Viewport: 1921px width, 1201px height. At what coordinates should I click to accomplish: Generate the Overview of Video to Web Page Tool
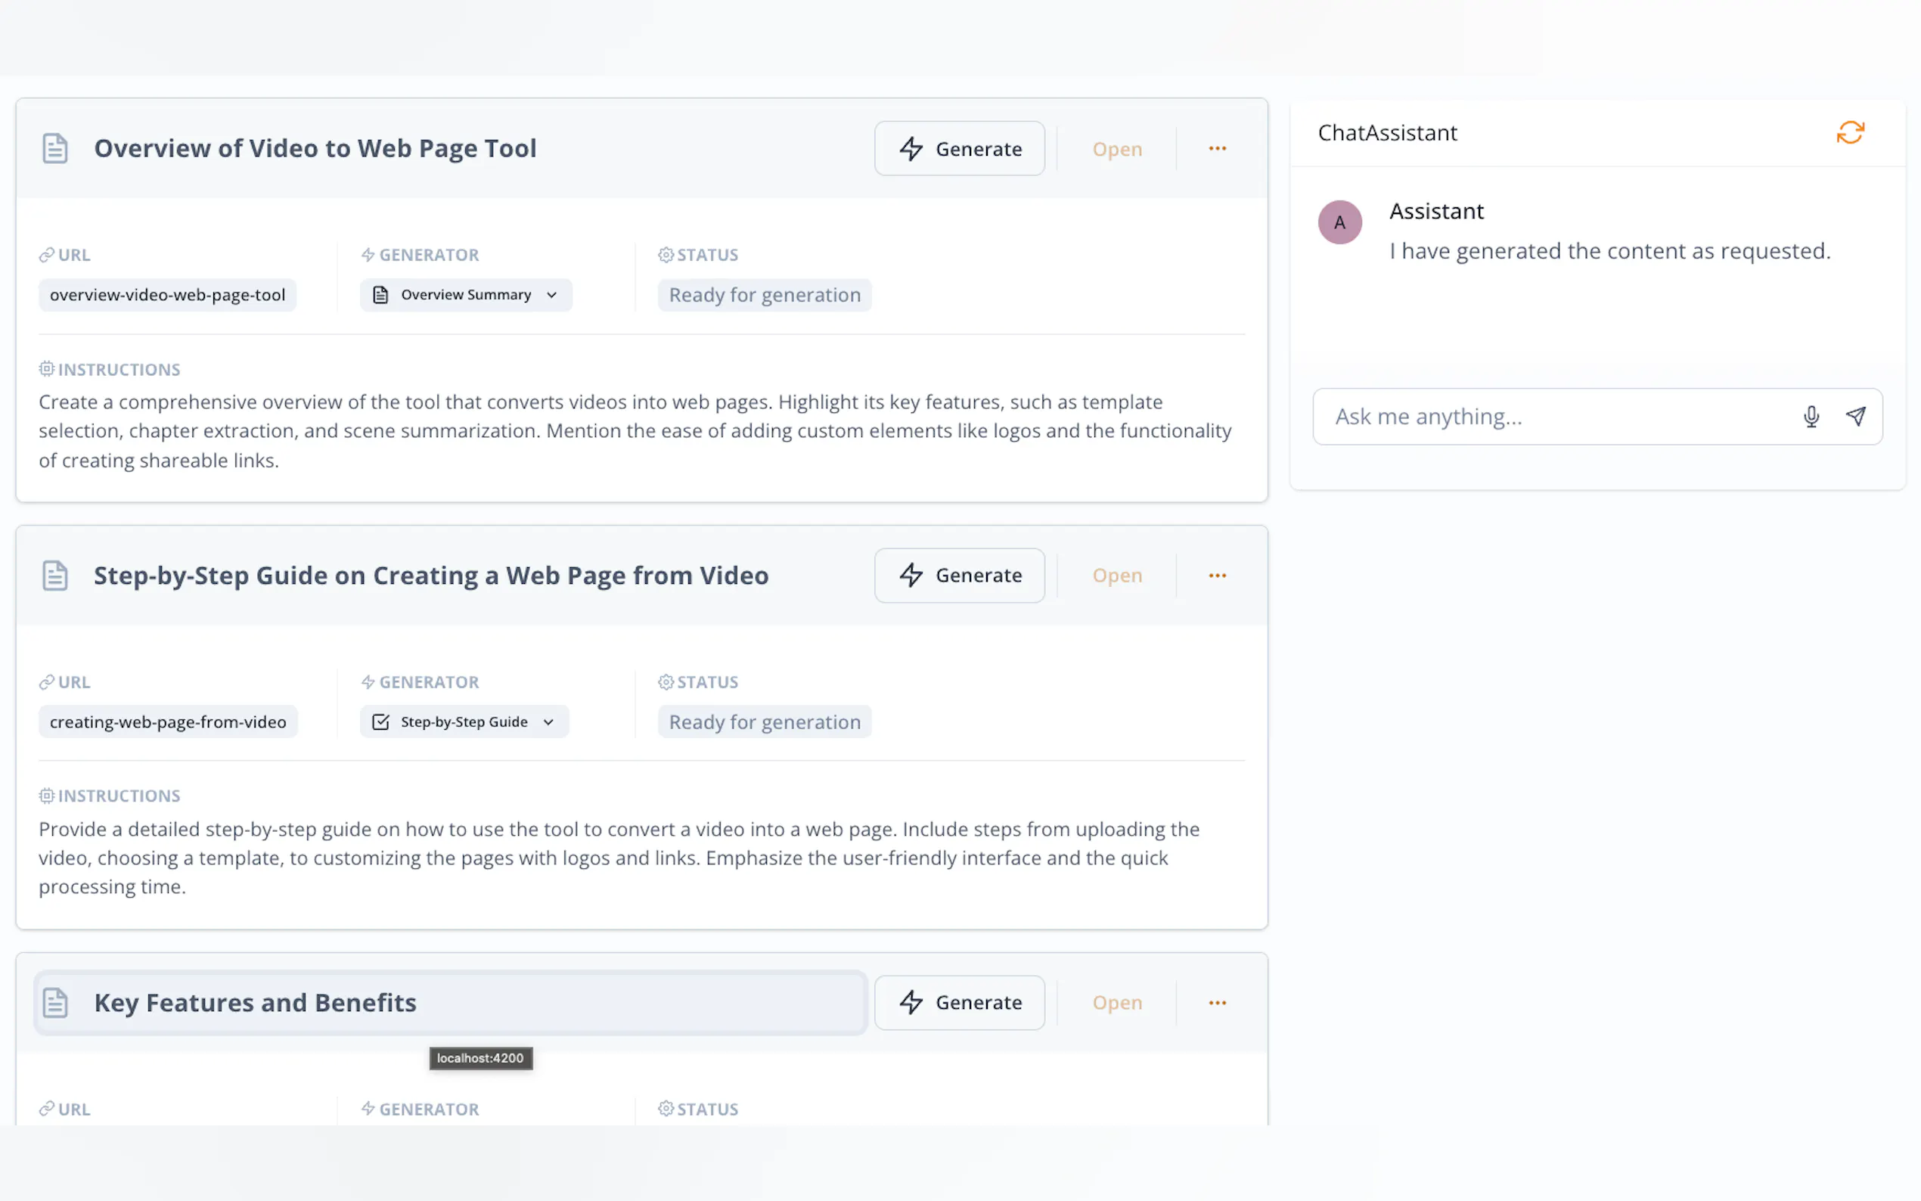coord(959,148)
